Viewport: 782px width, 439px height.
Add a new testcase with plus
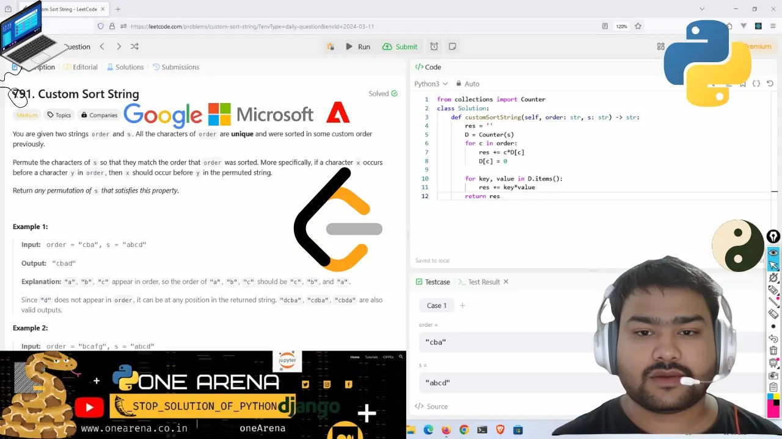[462, 305]
